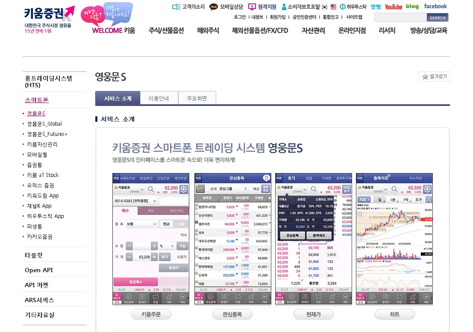Image resolution: width=473 pixels, height=332 pixels.
Task: Open 모바일상담 talk icon link
Action: pyautogui.click(x=226, y=7)
